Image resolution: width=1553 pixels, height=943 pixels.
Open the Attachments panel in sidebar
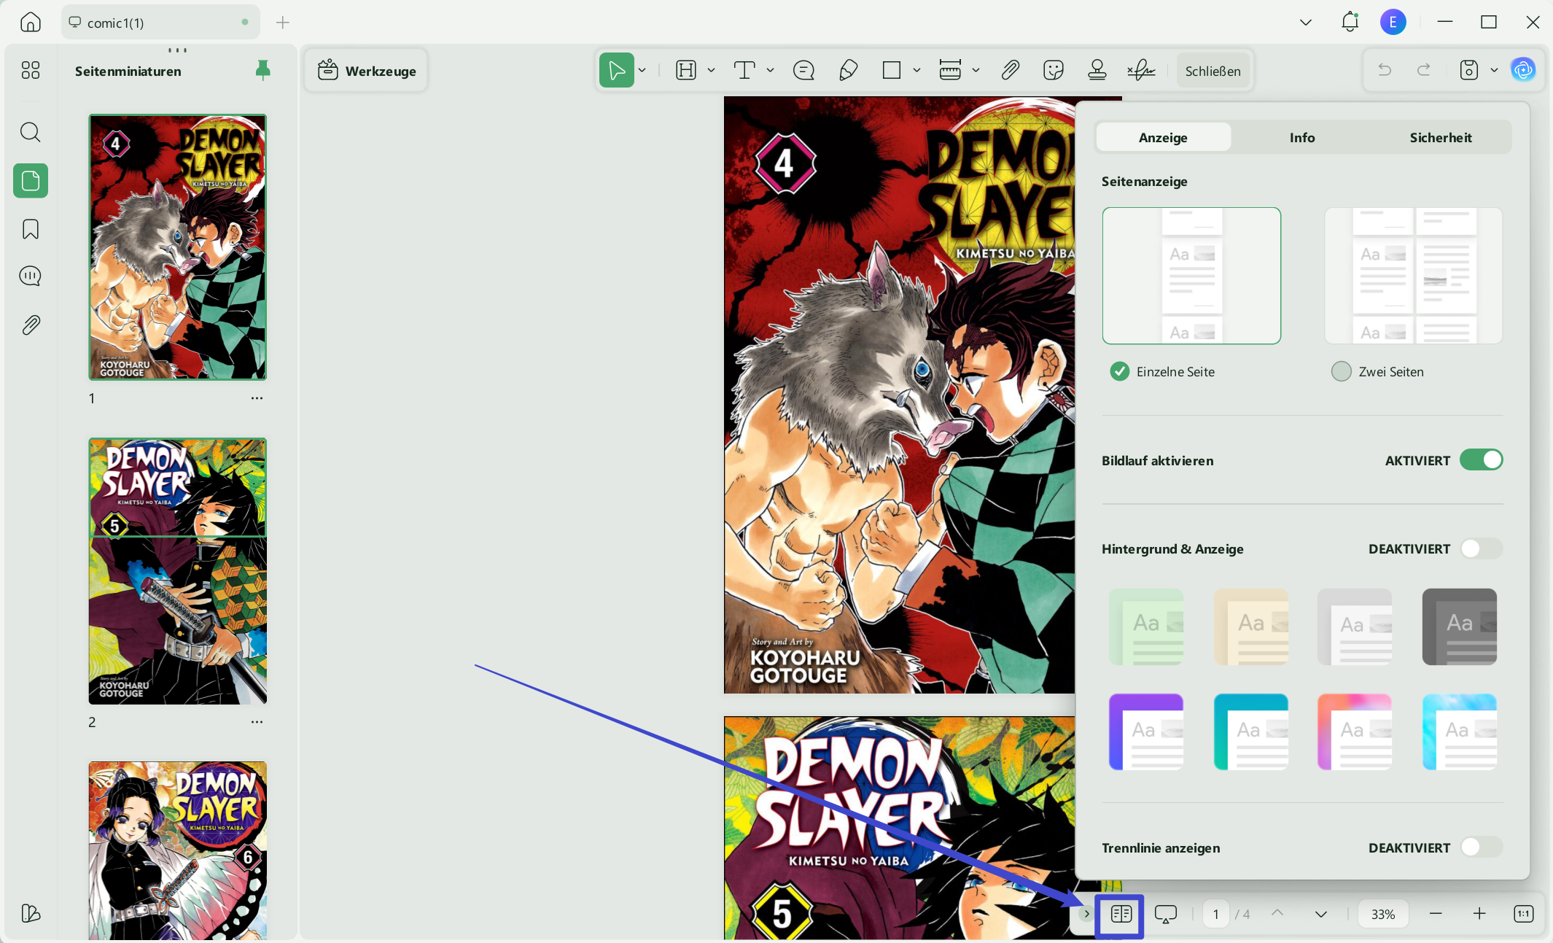click(x=30, y=325)
